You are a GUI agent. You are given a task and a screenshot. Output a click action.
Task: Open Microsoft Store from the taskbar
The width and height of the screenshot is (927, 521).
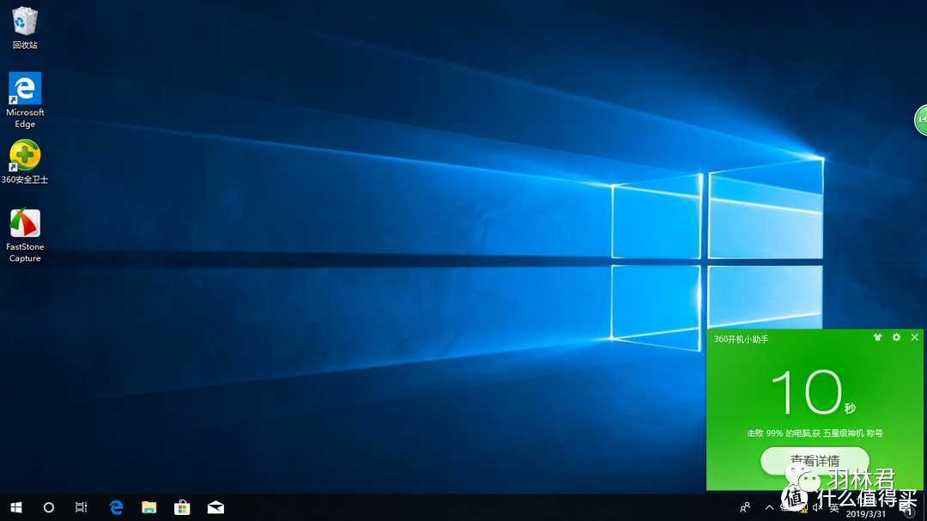(x=182, y=507)
